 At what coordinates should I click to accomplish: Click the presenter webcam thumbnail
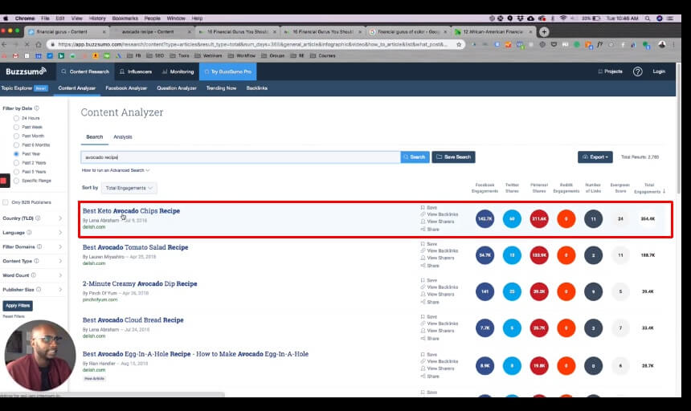[x=39, y=356]
